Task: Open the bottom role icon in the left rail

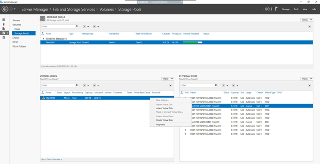Action: pos(4,37)
